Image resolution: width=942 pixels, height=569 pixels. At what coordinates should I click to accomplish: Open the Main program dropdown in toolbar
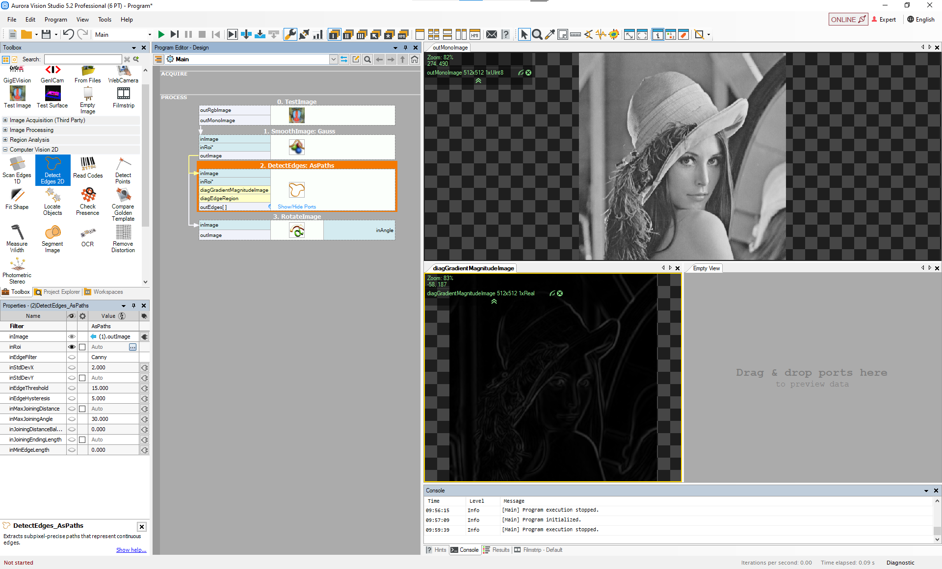coord(150,35)
